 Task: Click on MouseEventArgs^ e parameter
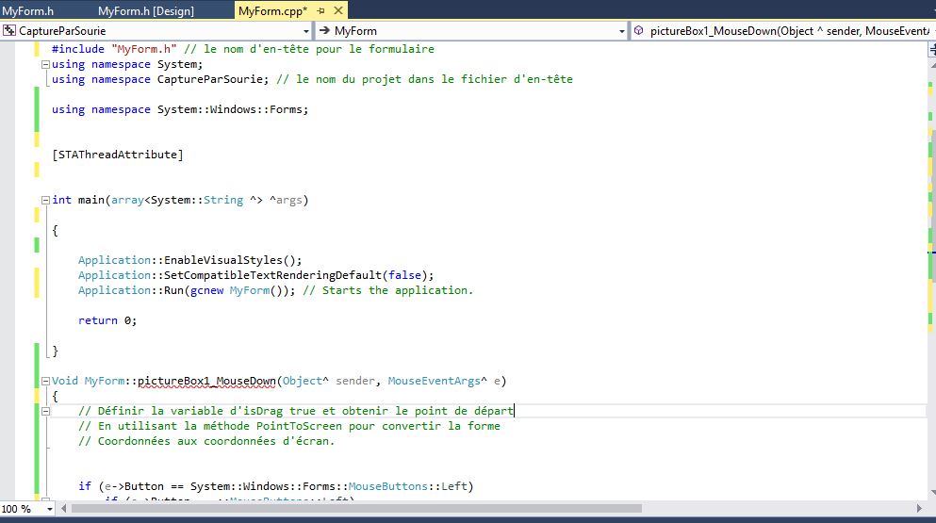pyautogui.click(x=444, y=381)
